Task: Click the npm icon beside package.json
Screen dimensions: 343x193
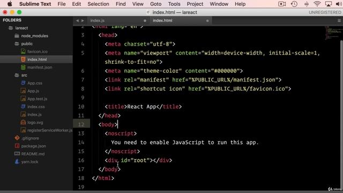Action: [x=17, y=146]
